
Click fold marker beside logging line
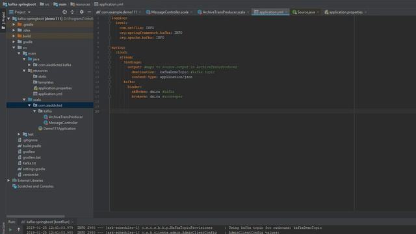coord(109,18)
